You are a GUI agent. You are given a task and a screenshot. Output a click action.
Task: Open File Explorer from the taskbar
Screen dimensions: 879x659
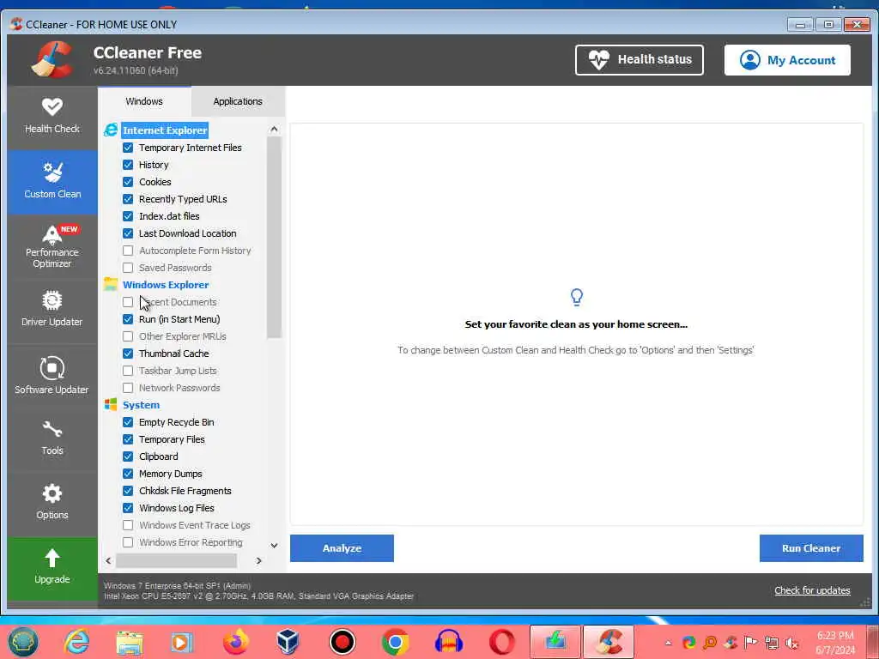click(x=130, y=642)
